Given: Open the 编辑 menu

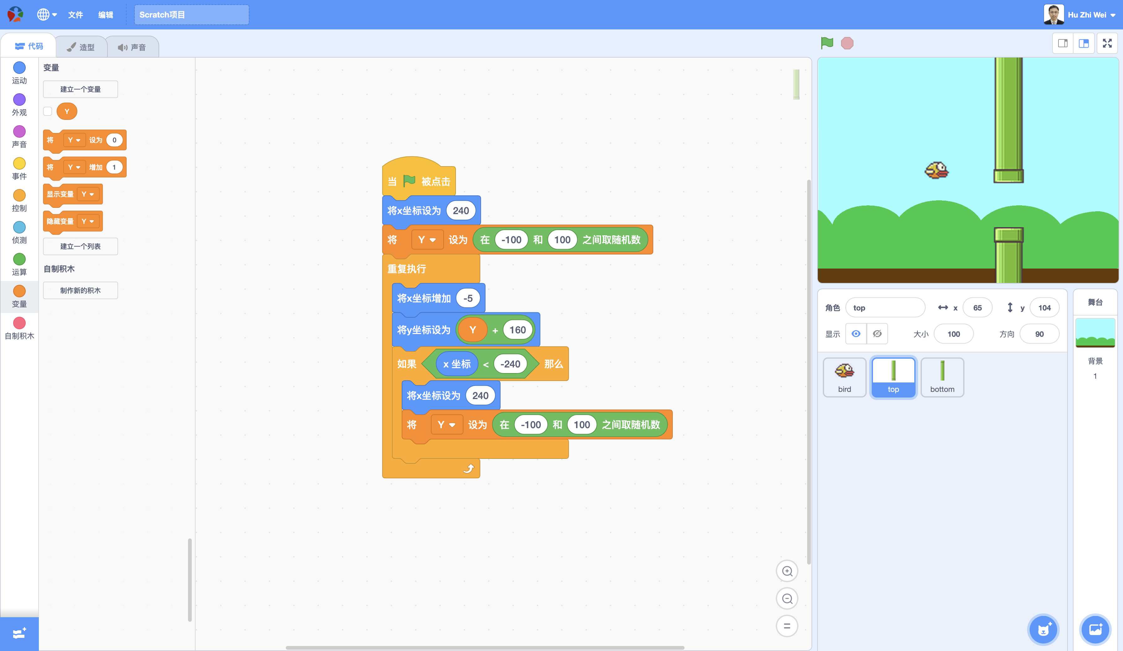Looking at the screenshot, I should click(106, 15).
